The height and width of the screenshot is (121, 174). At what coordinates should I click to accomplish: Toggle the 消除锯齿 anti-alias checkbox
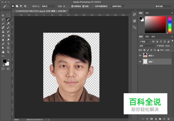(73, 6)
